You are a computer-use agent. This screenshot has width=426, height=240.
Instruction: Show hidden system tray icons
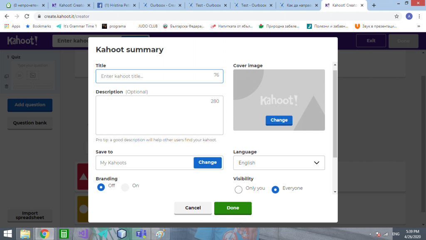[x=370, y=234]
